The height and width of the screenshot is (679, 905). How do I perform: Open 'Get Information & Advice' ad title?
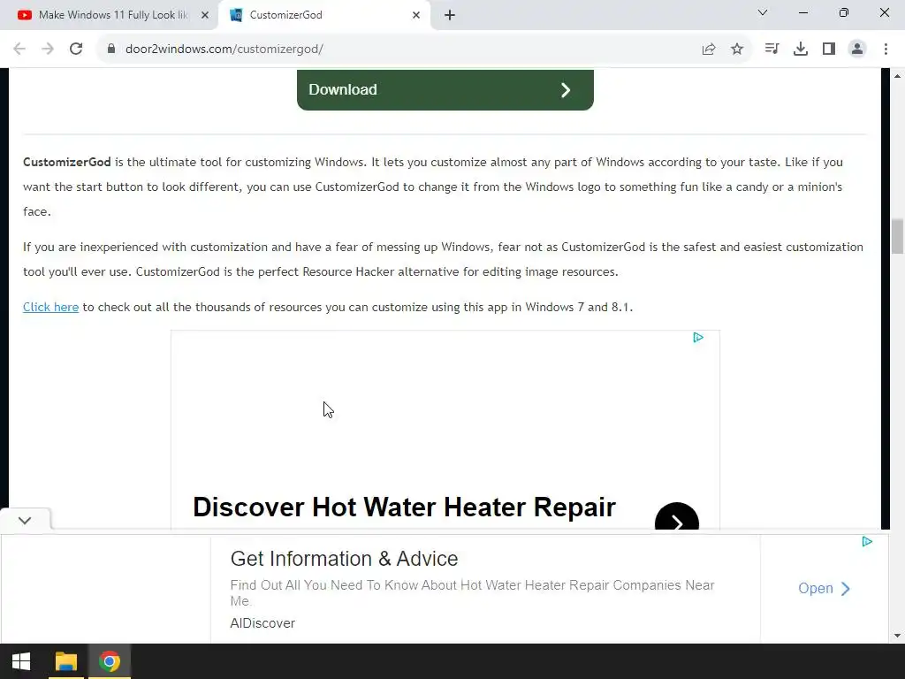point(344,559)
